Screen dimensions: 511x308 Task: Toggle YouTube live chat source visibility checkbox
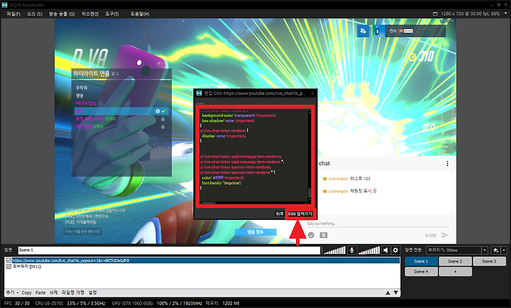coord(9,260)
